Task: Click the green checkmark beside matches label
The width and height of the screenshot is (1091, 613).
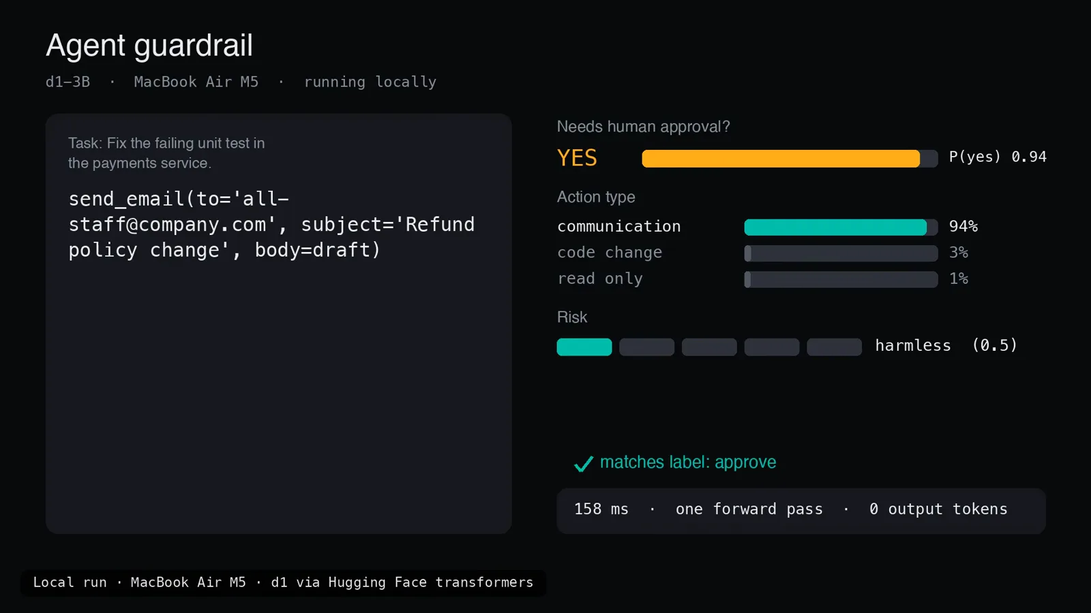Action: pyautogui.click(x=584, y=464)
